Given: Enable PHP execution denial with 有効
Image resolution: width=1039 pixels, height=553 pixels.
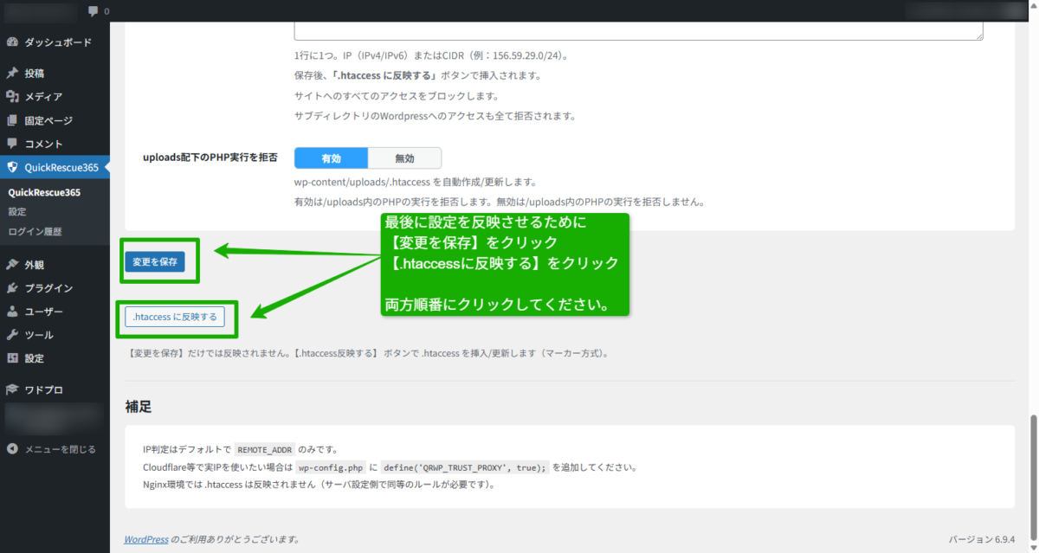Looking at the screenshot, I should tap(331, 158).
